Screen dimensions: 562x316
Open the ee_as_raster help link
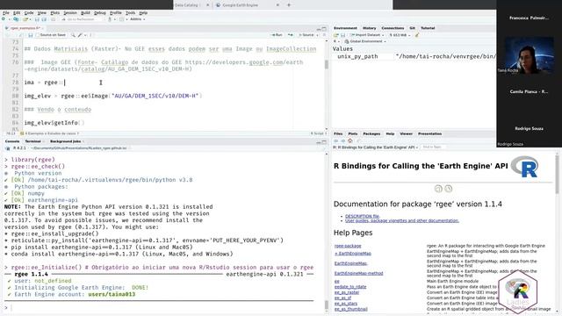[x=347, y=292]
